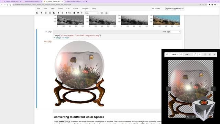Open the browser extensions puzzle icon
Image resolution: width=220 pixels, height=124 pixels.
click(x=209, y=4)
